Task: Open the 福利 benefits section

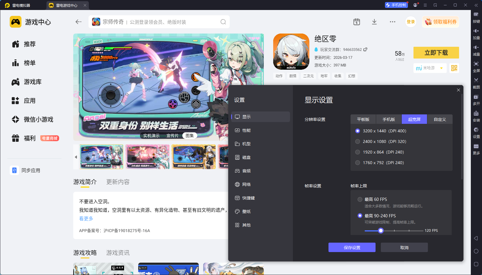Action: [24, 138]
